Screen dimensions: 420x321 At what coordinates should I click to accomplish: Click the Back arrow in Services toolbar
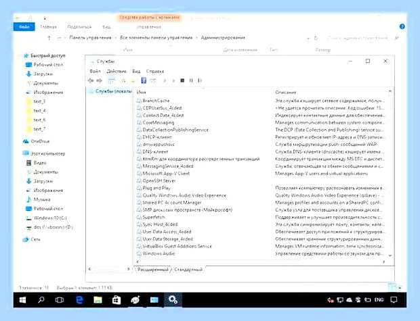point(91,80)
